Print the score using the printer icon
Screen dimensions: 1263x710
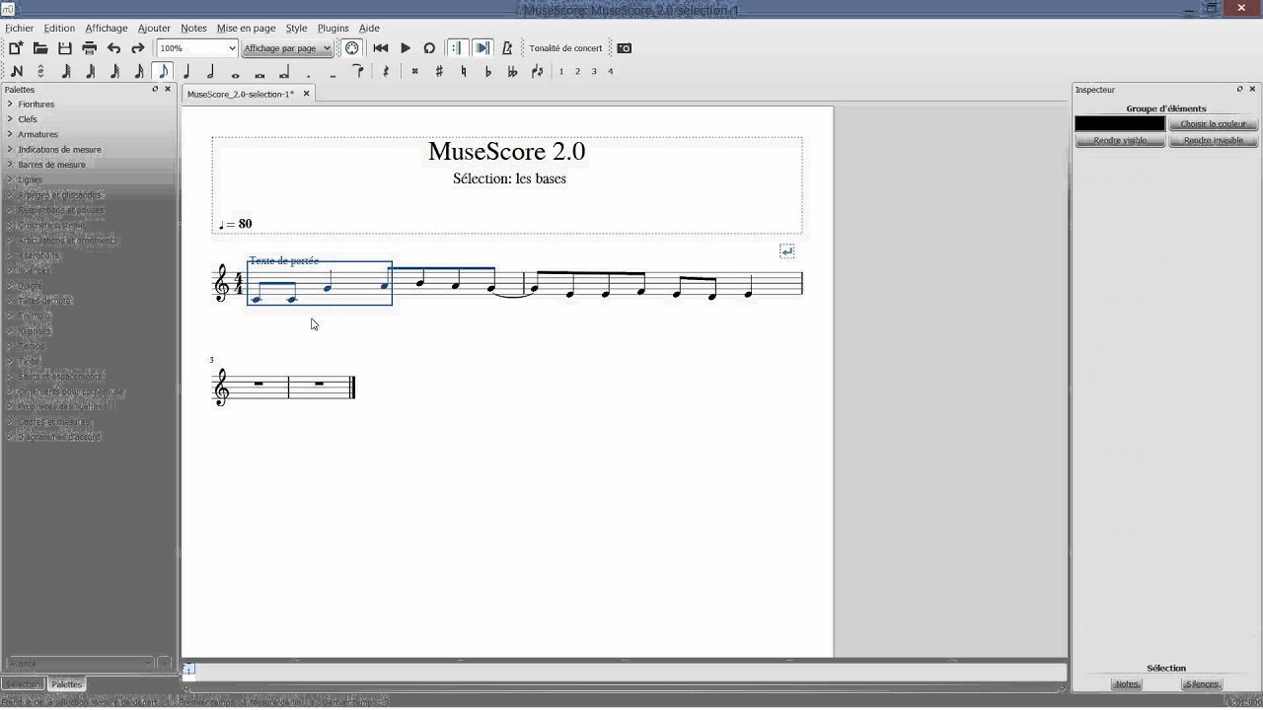point(90,48)
